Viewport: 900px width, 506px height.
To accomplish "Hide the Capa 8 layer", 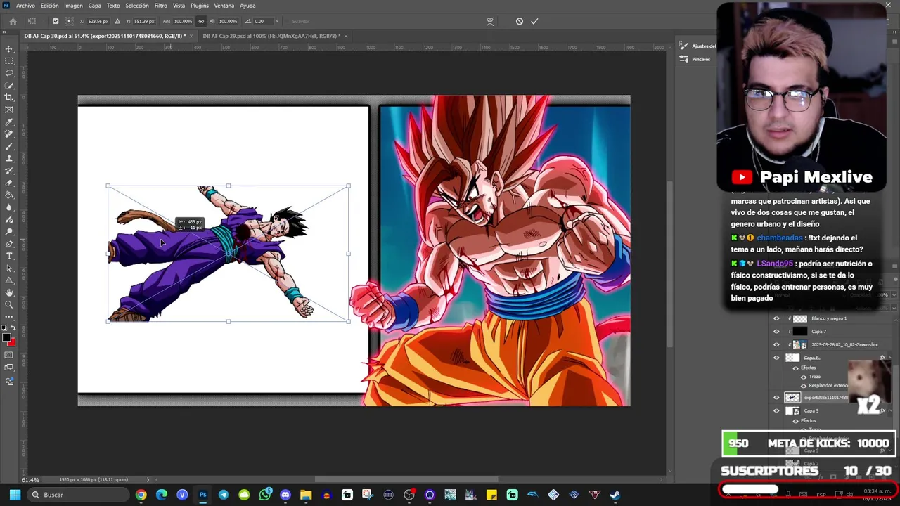I will 776,358.
